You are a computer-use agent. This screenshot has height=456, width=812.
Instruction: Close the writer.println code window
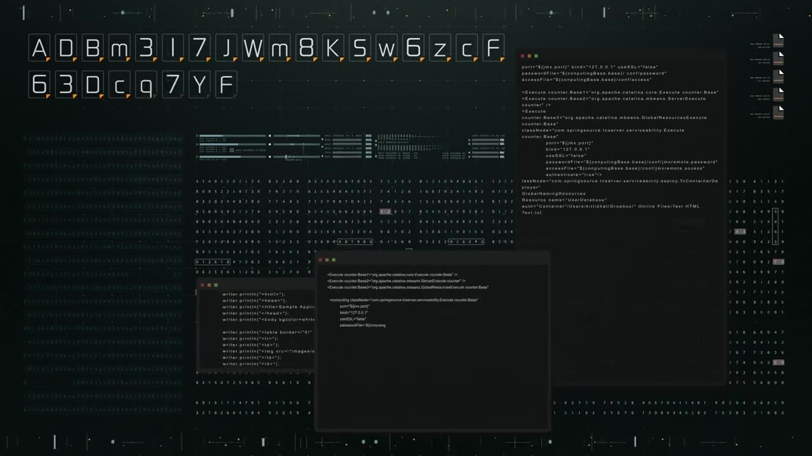pos(202,285)
